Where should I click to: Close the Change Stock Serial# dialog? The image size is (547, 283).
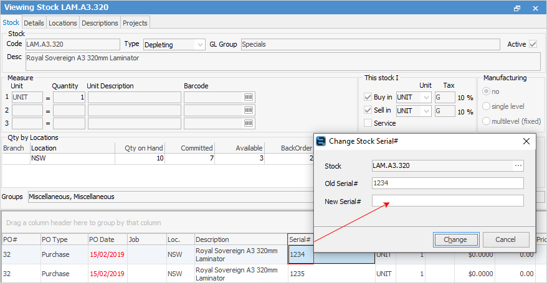(526, 141)
